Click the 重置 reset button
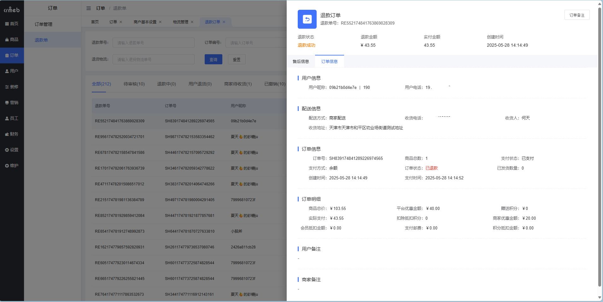This screenshot has width=603, height=302. pyautogui.click(x=237, y=59)
